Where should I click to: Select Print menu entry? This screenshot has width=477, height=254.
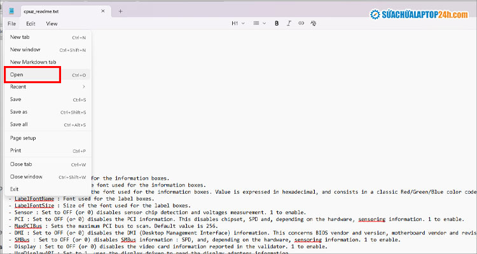click(48, 150)
